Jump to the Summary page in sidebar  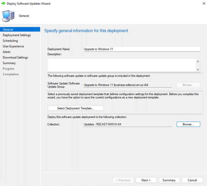[9, 63]
